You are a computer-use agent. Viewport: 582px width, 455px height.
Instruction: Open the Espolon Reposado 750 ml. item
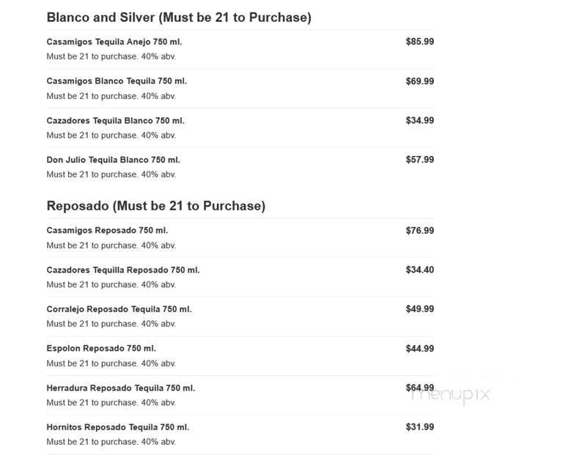pyautogui.click(x=101, y=349)
